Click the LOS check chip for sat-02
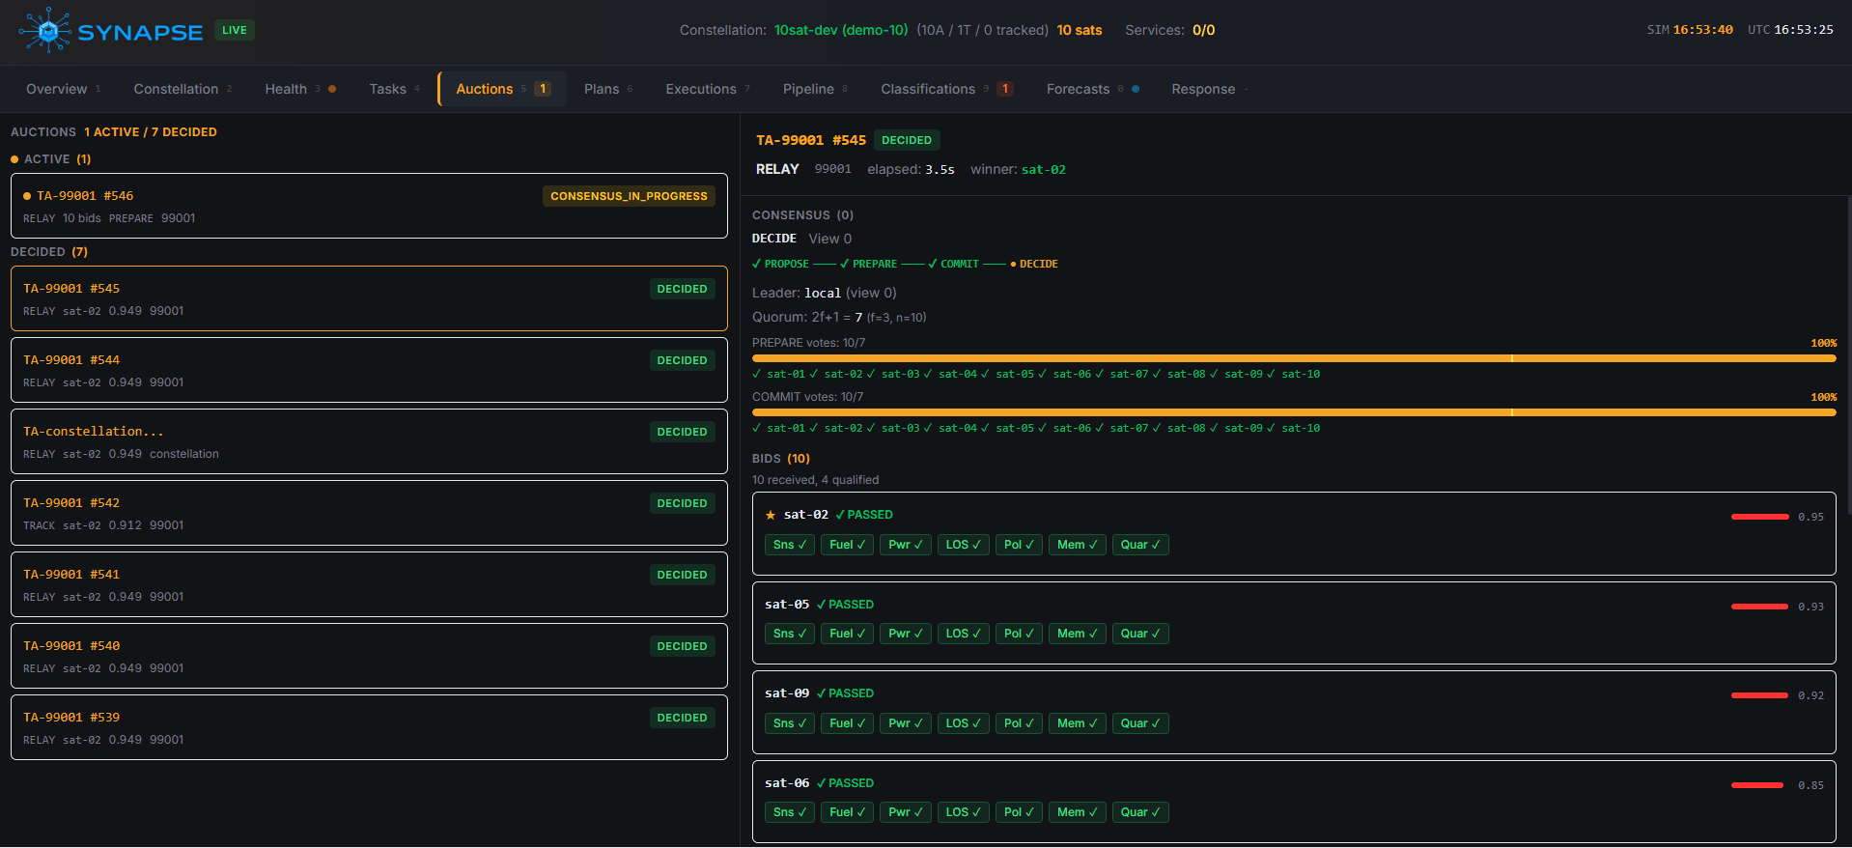Viewport: 1852px width, 848px height. click(964, 545)
